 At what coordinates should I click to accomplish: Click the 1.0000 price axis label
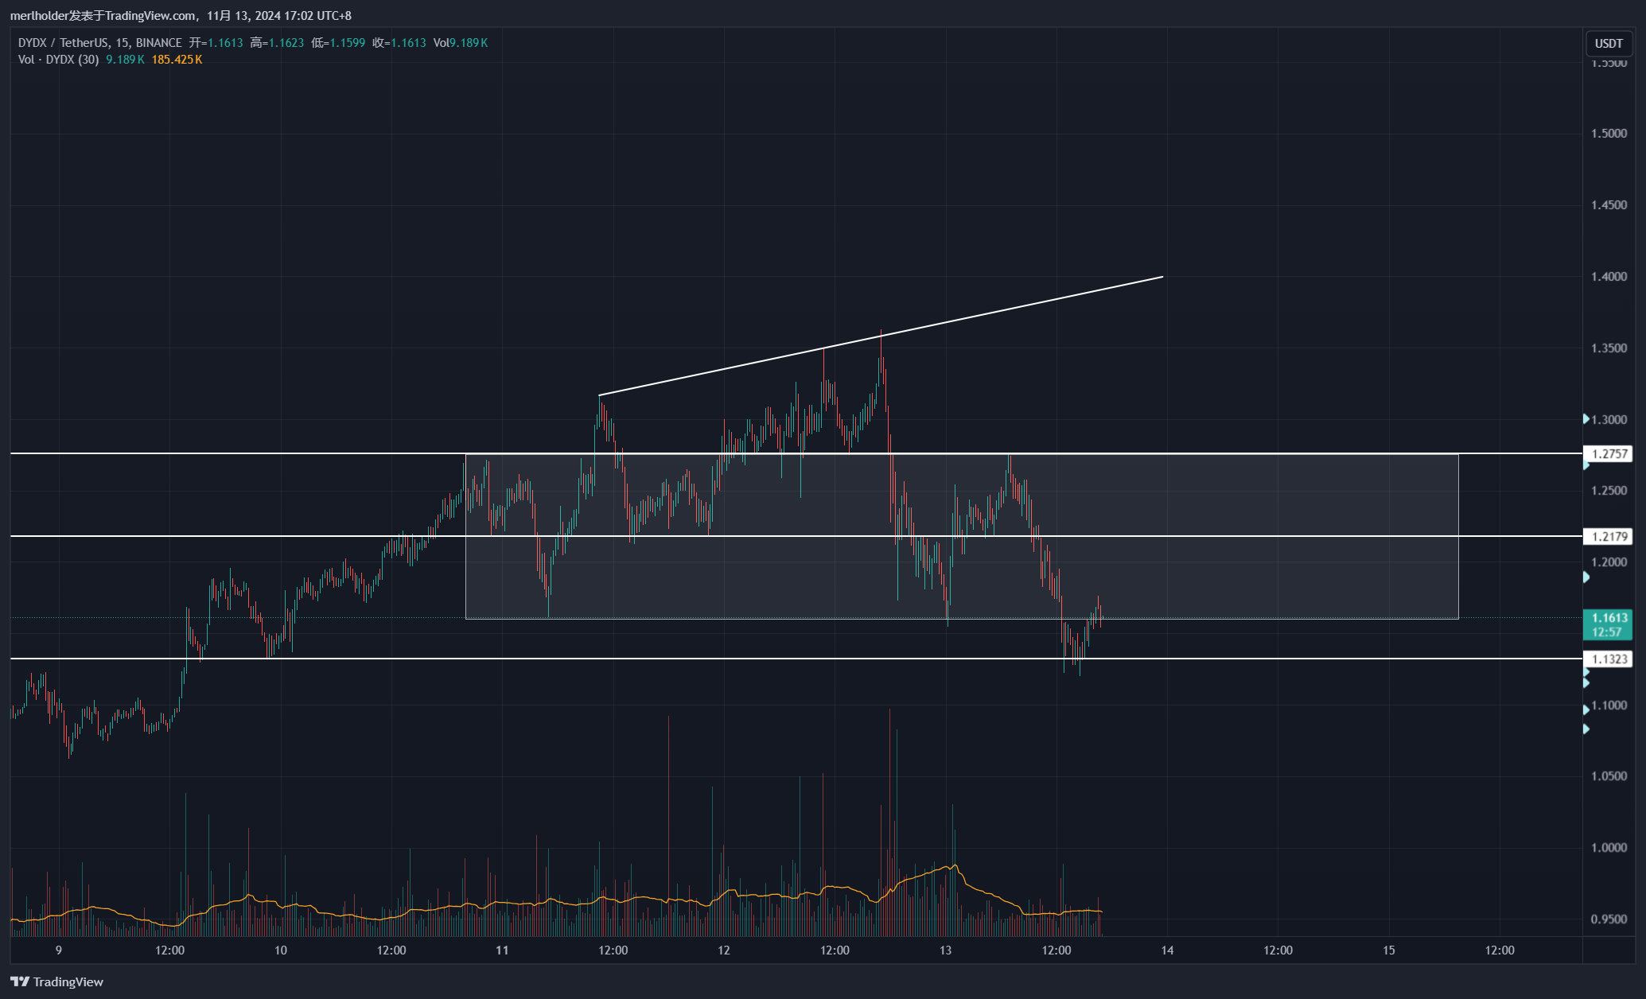pos(1609,848)
